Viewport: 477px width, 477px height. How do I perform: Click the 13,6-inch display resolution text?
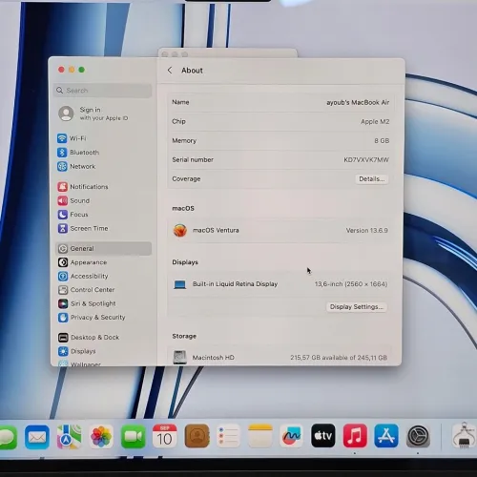(351, 284)
